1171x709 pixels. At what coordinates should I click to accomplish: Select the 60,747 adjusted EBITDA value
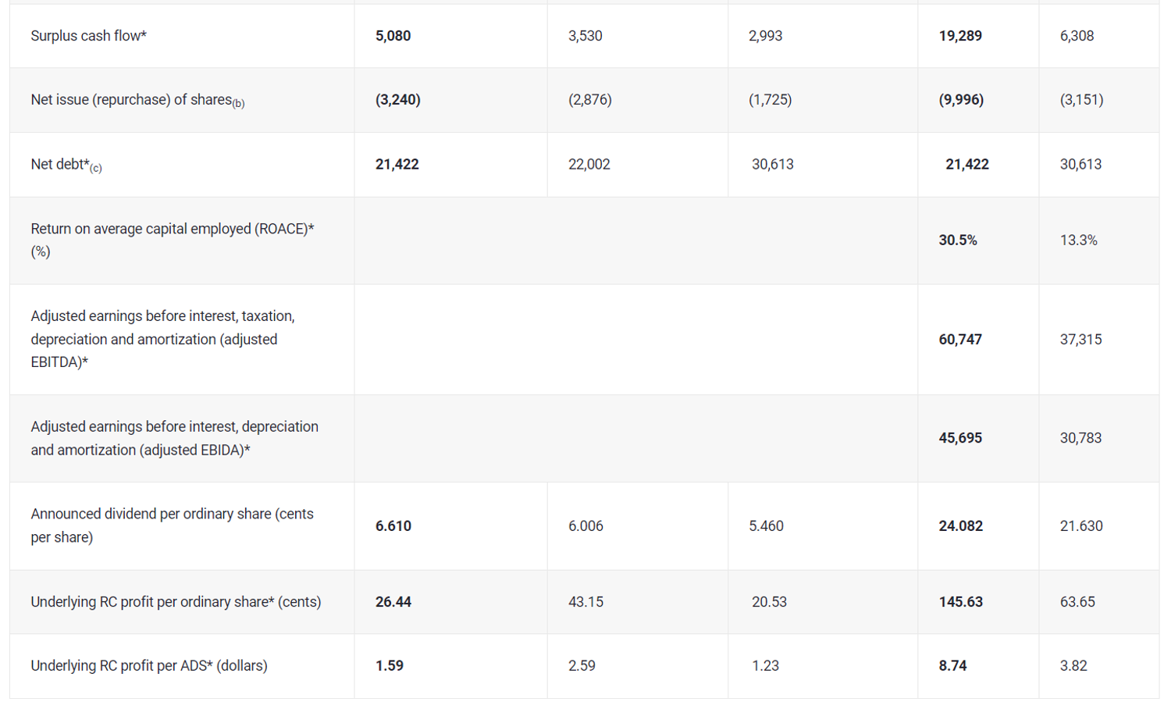[x=959, y=340]
